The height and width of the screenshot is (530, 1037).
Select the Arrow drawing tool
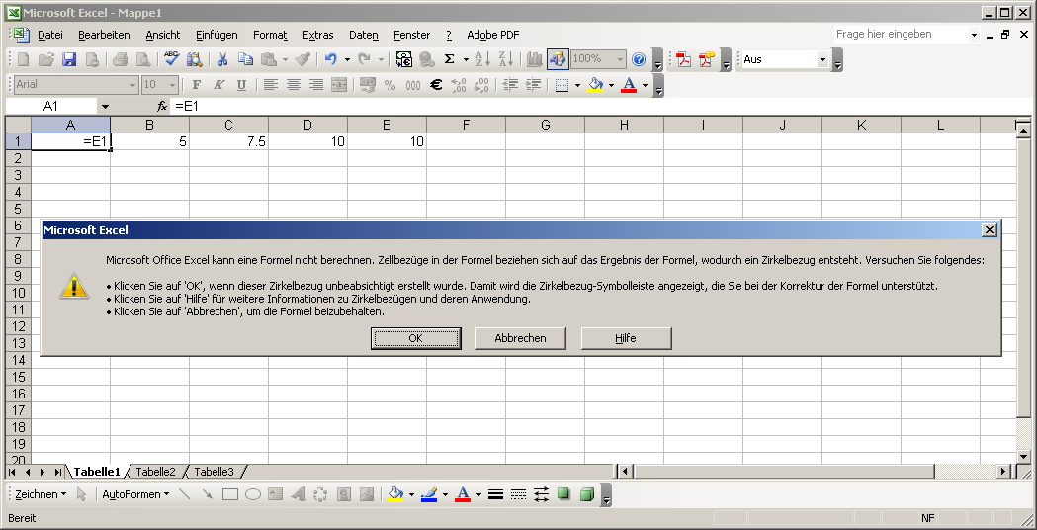(x=207, y=494)
